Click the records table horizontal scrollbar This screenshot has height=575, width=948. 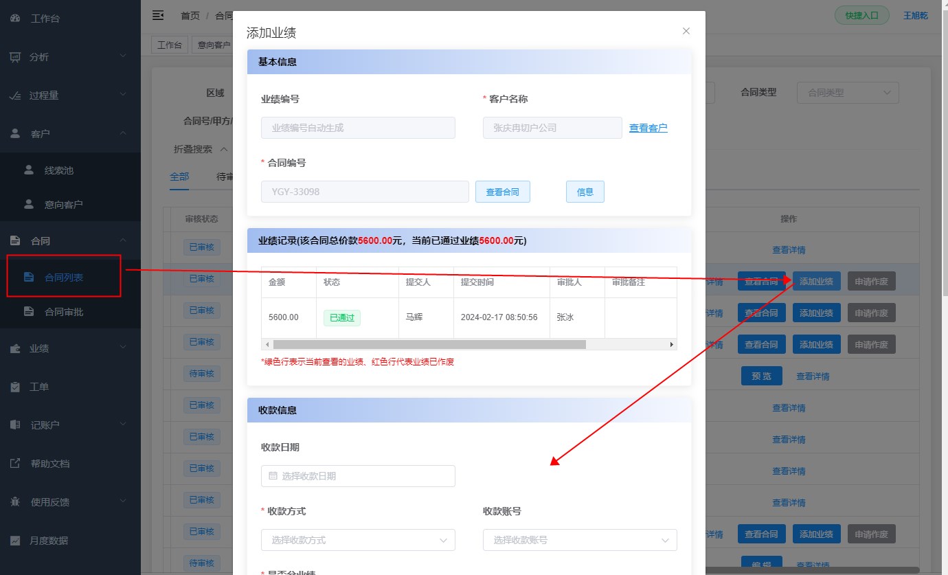[x=429, y=344]
